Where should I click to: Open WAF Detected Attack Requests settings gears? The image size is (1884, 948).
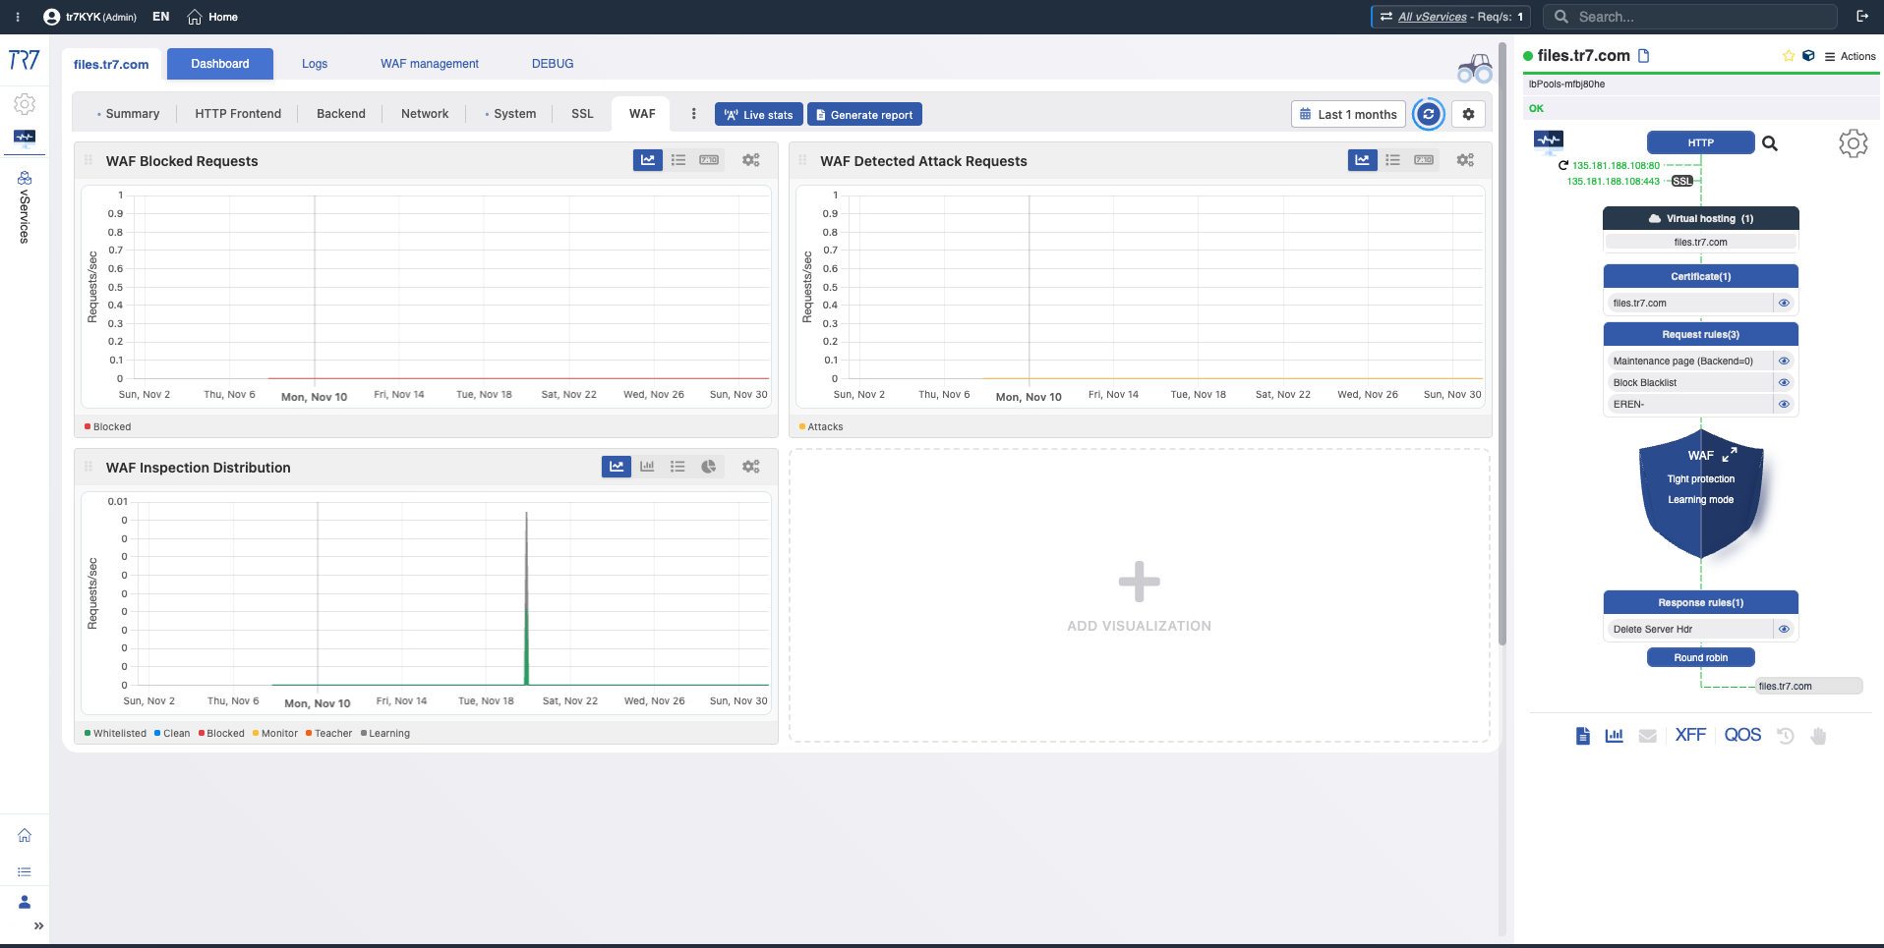(1465, 160)
